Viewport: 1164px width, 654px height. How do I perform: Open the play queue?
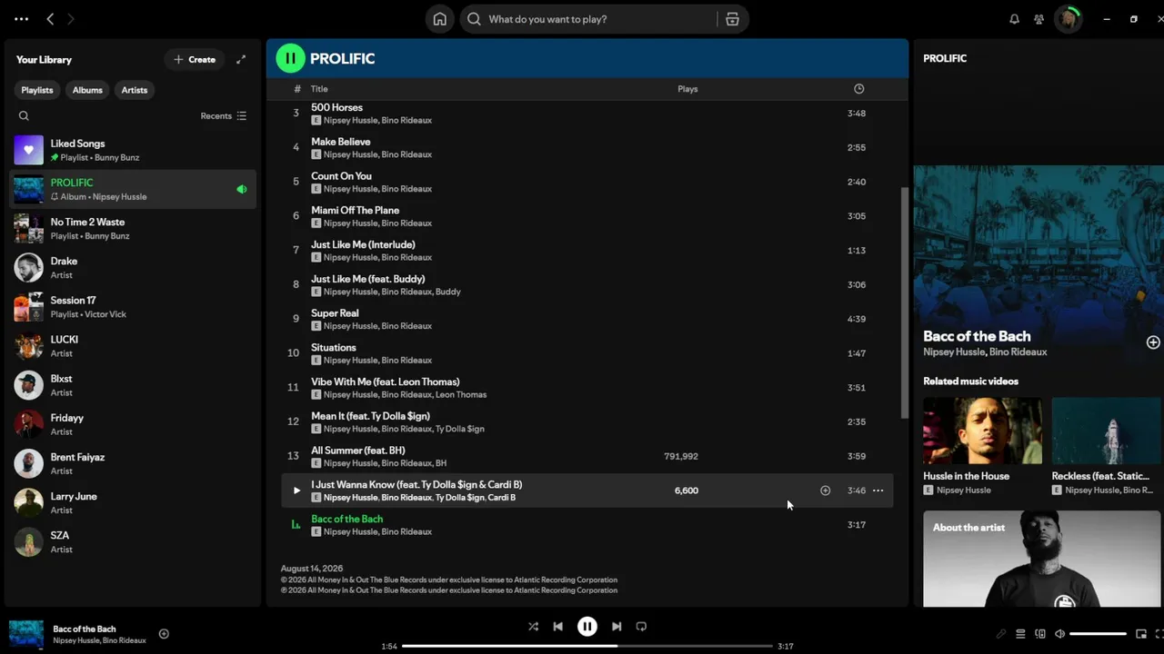coord(1020,634)
